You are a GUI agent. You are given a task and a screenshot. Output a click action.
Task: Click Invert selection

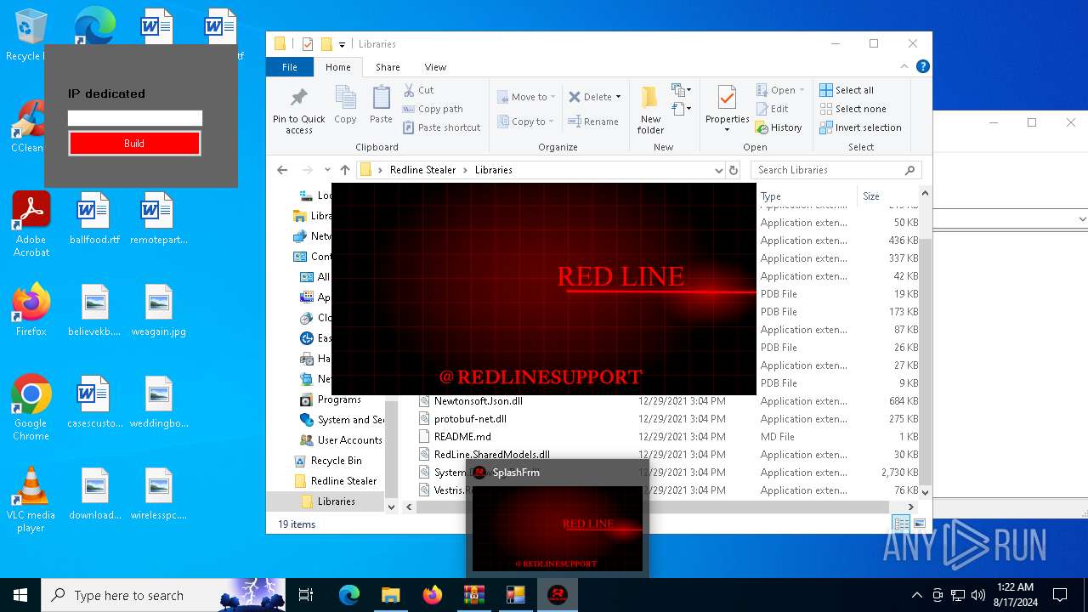pyautogui.click(x=860, y=127)
